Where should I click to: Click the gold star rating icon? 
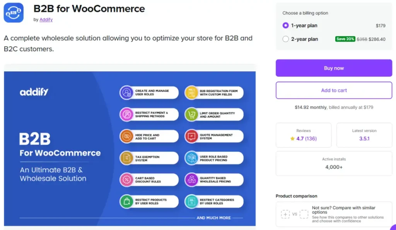tap(292, 139)
